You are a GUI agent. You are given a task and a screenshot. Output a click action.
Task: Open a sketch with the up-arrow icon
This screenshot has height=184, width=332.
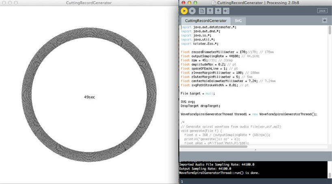tap(210, 11)
